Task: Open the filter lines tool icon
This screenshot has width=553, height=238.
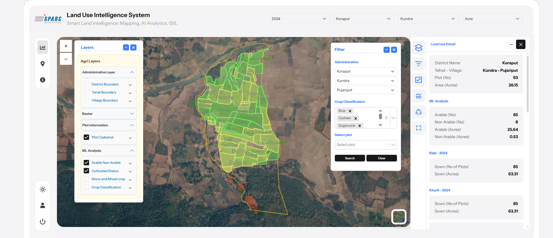Action: click(x=419, y=64)
